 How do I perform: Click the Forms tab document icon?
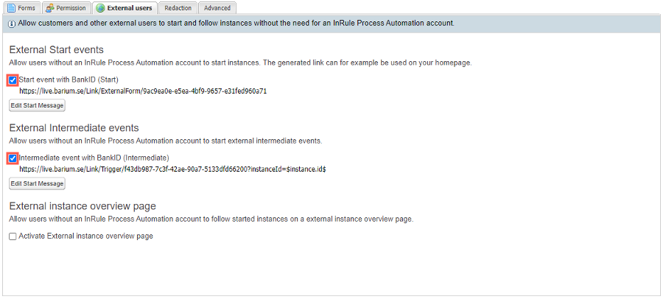pos(11,8)
